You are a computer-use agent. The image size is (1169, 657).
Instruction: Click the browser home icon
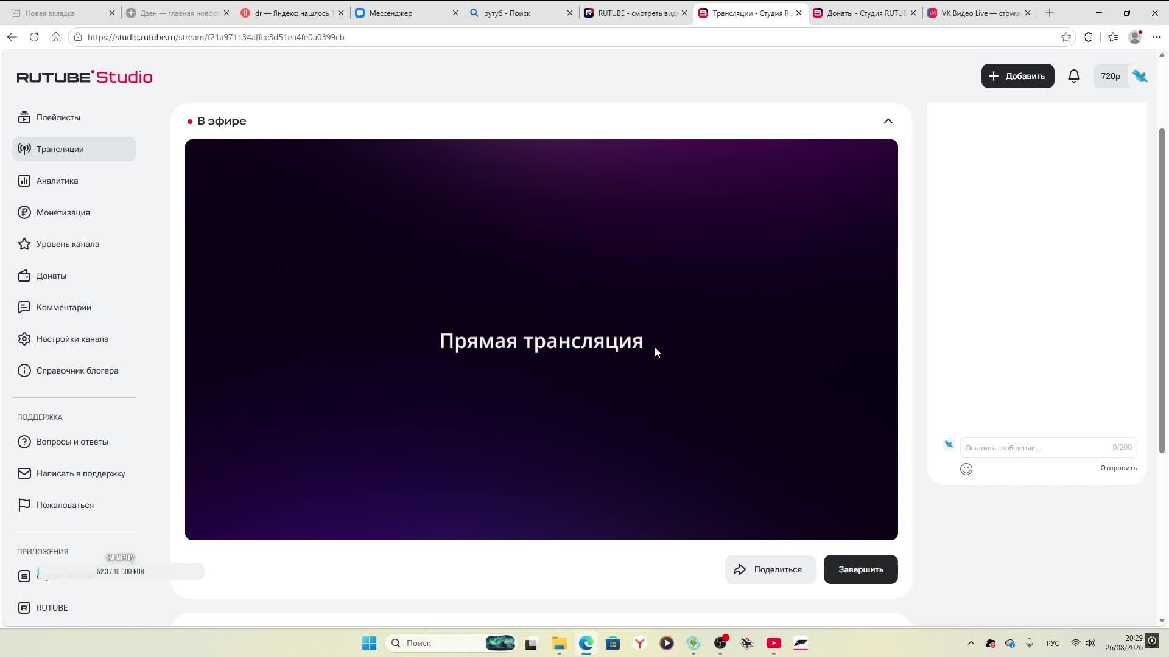pyautogui.click(x=56, y=37)
